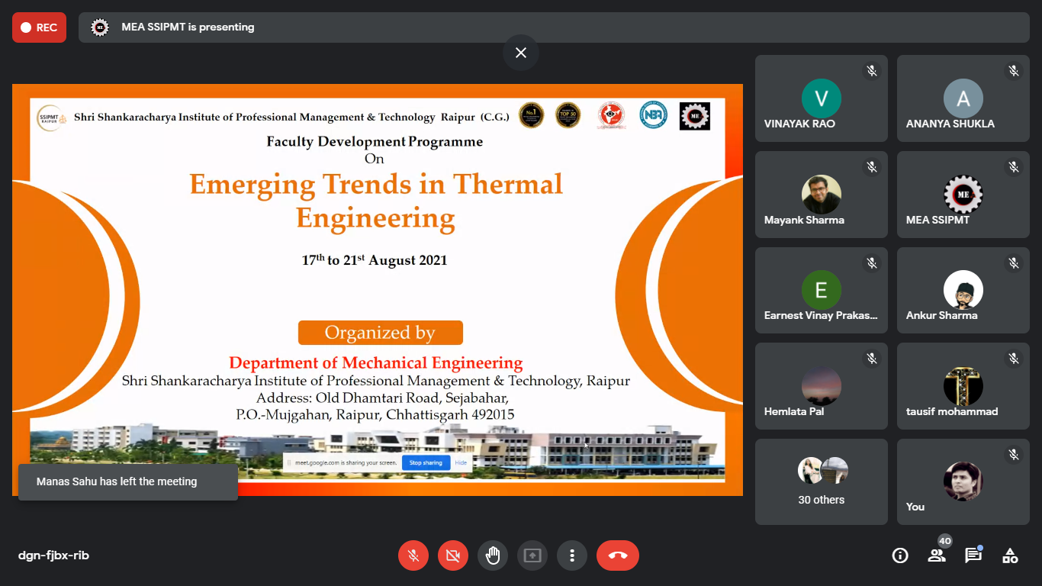The height and width of the screenshot is (586, 1042).
Task: Click muted mic icon on VINAYAK RAO tile
Action: (x=872, y=71)
